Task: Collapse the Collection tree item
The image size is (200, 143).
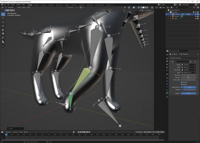Action: [x=168, y=12]
